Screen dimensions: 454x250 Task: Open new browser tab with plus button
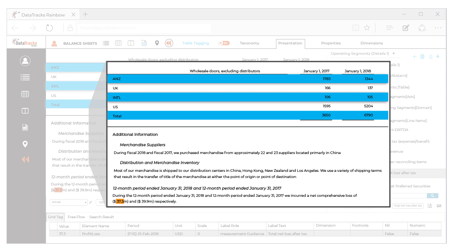[85, 14]
